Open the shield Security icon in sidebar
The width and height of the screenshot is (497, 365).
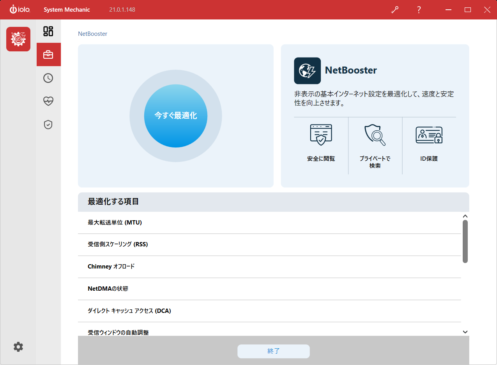[x=48, y=125]
